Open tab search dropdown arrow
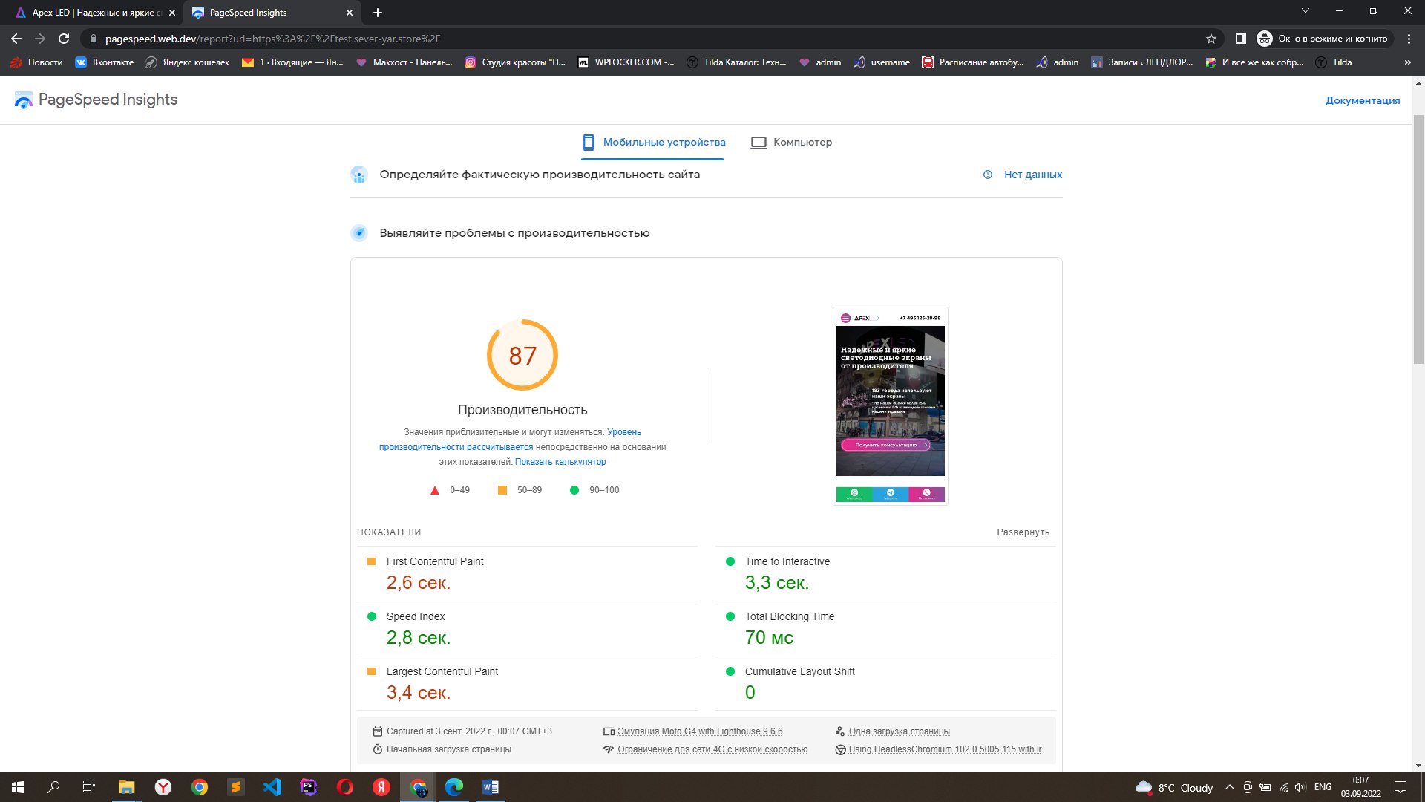The width and height of the screenshot is (1425, 802). (1305, 11)
